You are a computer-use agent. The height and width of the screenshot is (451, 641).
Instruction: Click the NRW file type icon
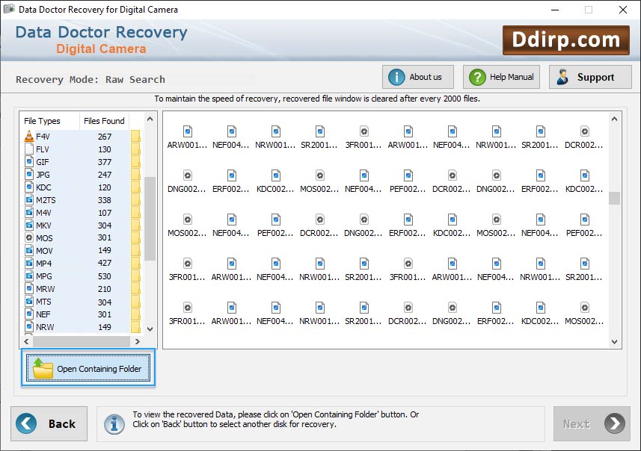coord(29,326)
